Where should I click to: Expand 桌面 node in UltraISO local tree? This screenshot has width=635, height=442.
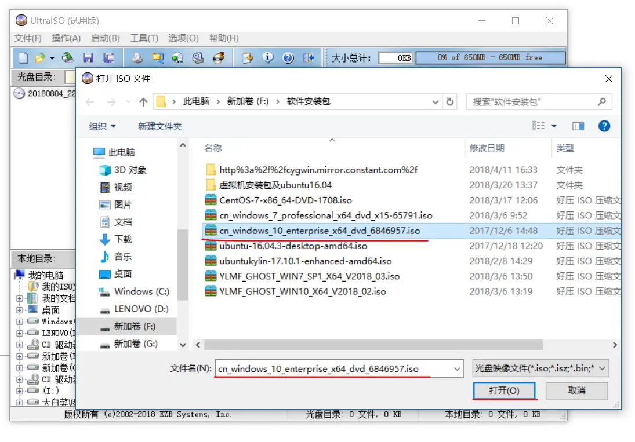(20, 310)
